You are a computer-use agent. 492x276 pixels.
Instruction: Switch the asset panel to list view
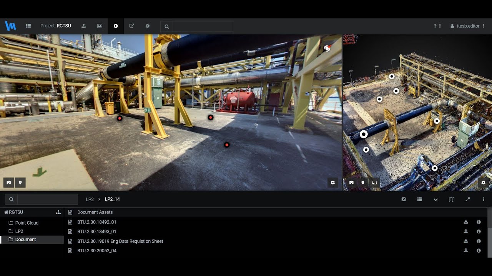click(x=420, y=199)
